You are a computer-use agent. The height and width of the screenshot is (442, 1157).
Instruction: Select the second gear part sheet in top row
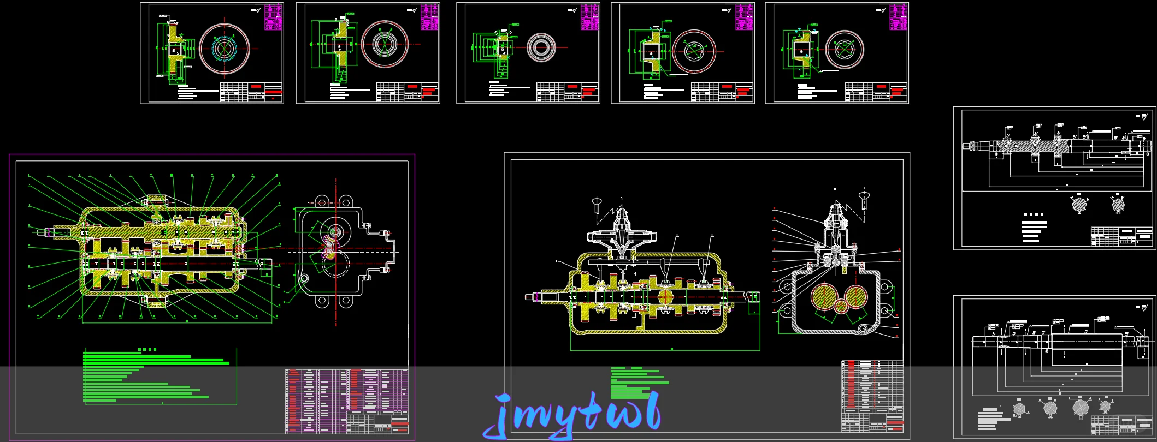(x=368, y=53)
